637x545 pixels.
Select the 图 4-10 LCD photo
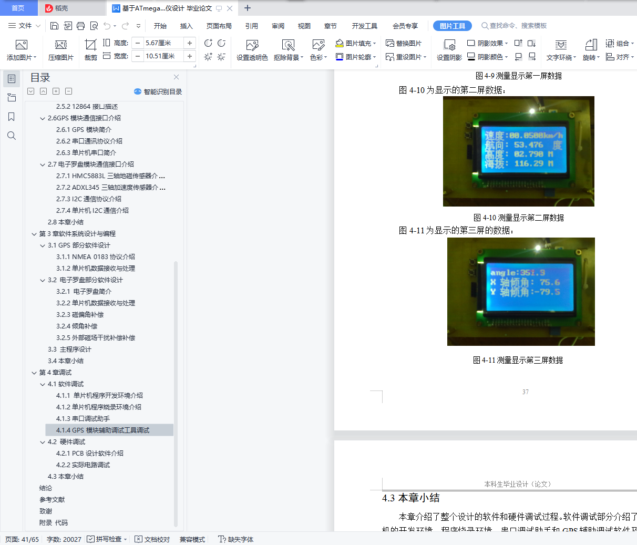point(519,151)
